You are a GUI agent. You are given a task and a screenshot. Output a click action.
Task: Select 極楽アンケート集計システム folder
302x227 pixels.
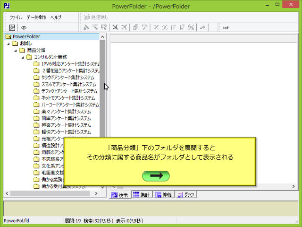66,125
